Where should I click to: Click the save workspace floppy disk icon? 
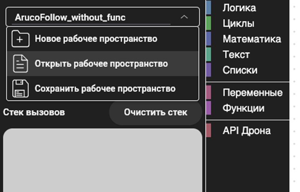pyautogui.click(x=20, y=89)
